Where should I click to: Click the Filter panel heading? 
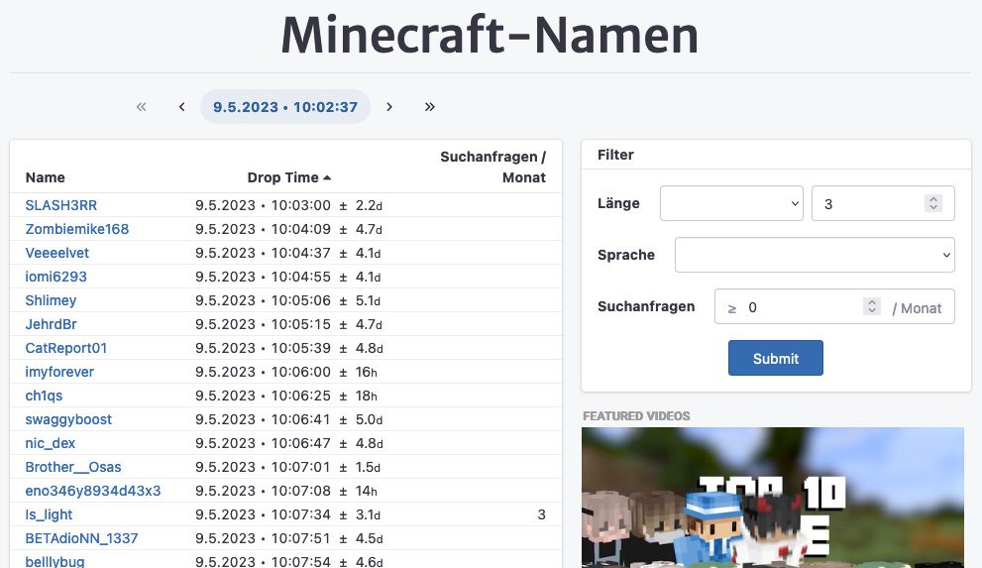tap(615, 155)
